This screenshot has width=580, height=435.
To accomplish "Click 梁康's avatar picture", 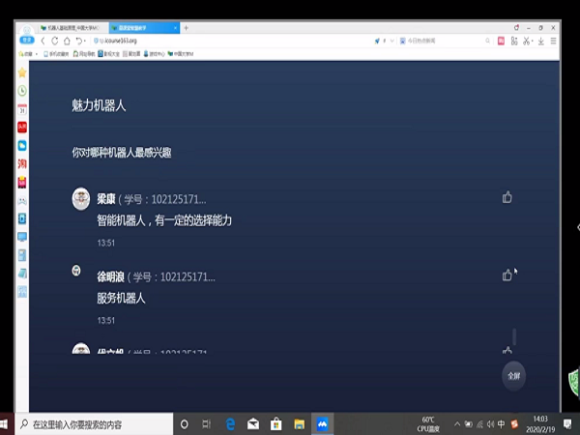I will click(81, 198).
